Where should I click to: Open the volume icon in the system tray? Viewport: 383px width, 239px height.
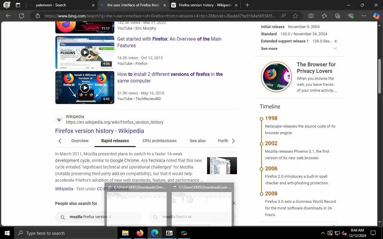[344, 233]
